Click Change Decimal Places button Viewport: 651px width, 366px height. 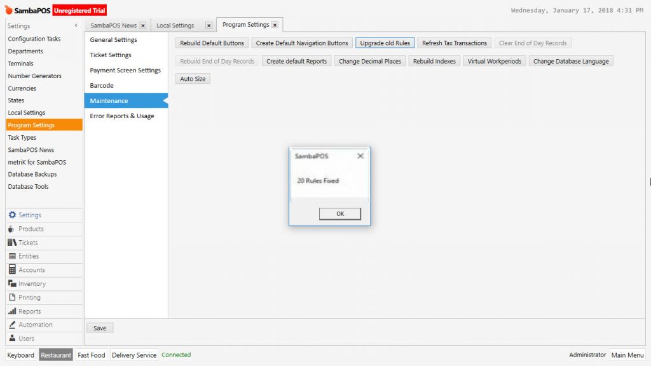370,61
